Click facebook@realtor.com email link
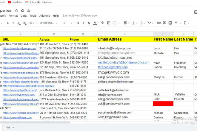The width and height of the screenshot is (197, 131). point(113,67)
